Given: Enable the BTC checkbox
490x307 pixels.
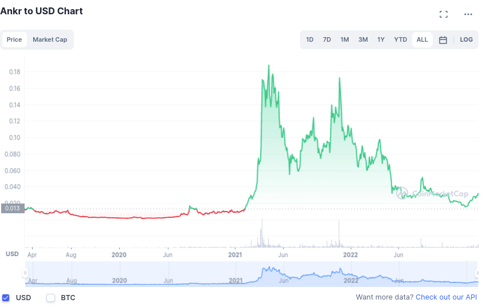Looking at the screenshot, I should 50,298.
